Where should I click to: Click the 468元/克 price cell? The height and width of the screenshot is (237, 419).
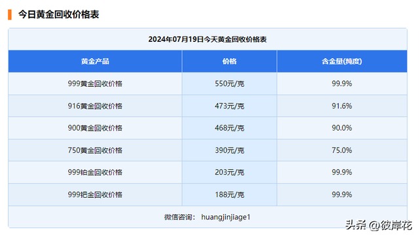230,128
